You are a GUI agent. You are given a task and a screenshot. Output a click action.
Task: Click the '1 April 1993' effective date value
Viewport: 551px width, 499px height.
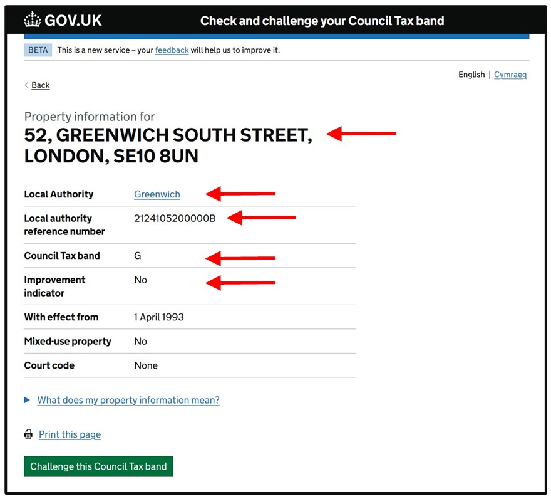coord(159,317)
